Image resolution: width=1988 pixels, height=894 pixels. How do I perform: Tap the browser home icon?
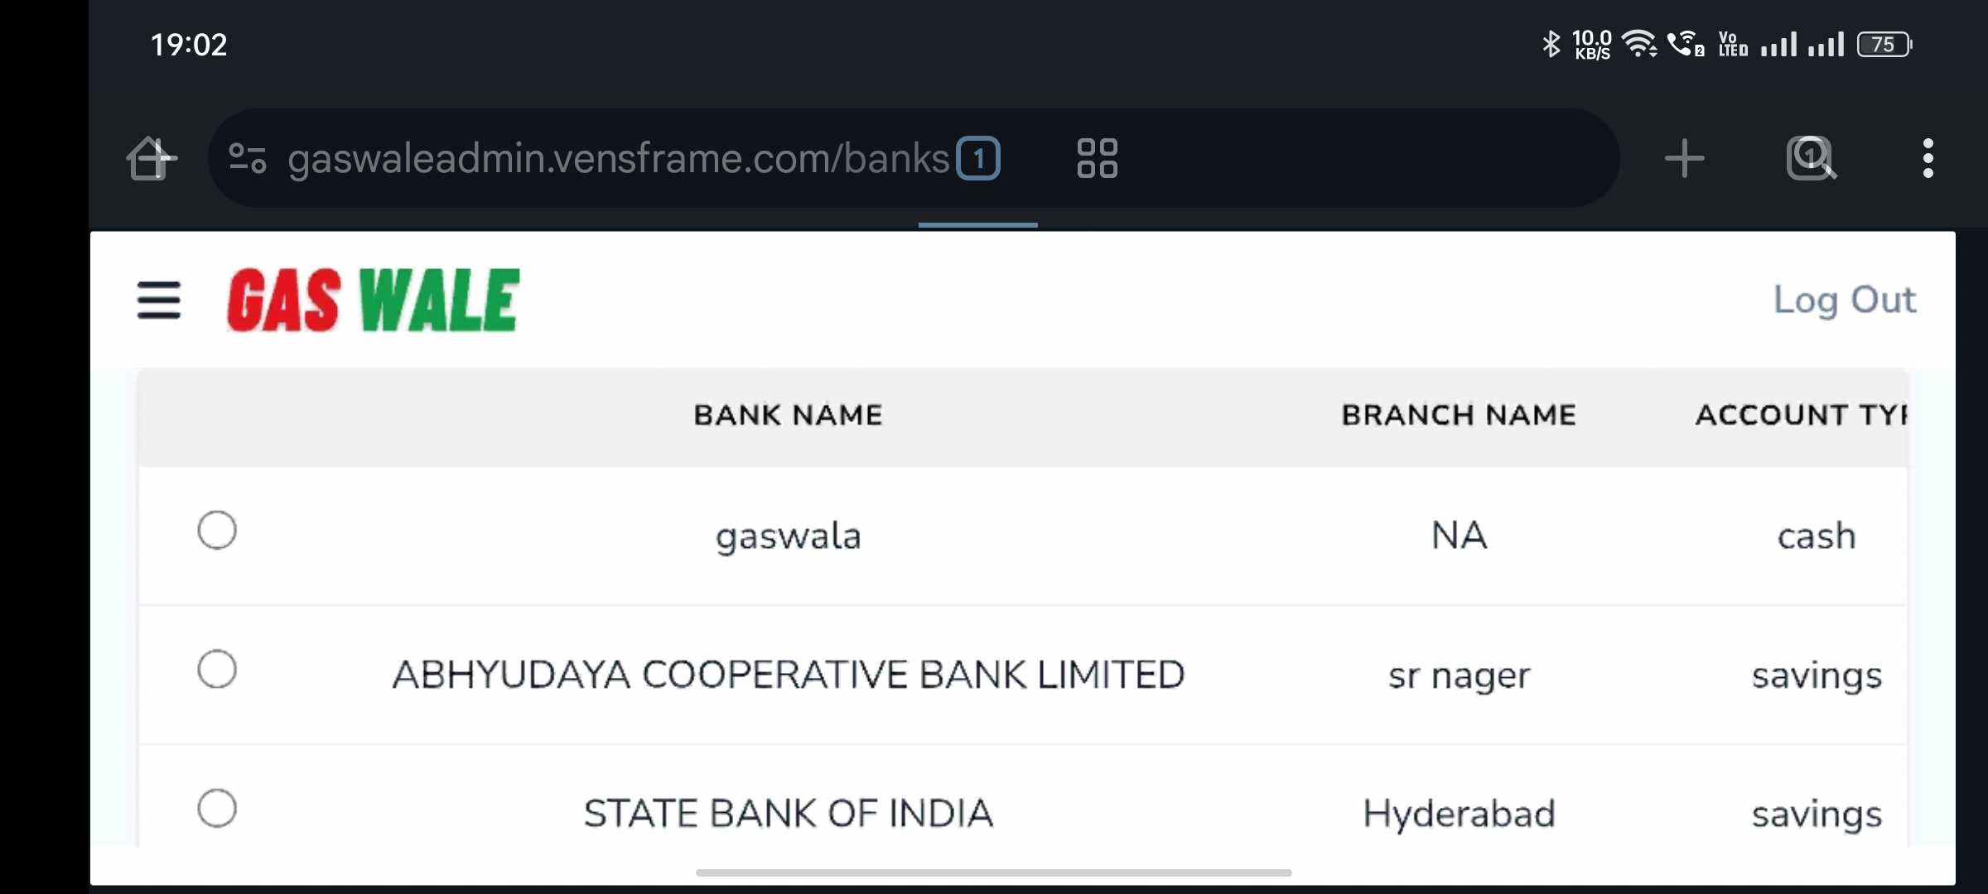click(x=151, y=158)
